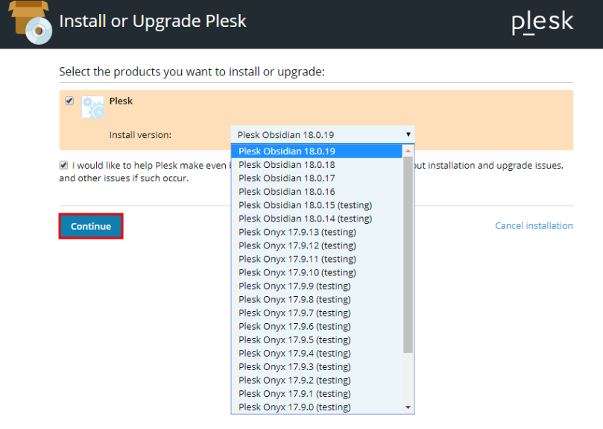Choose Plesk Obsidian 18.0.14 (testing)
Image resolution: width=603 pixels, height=429 pixels.
click(x=317, y=219)
